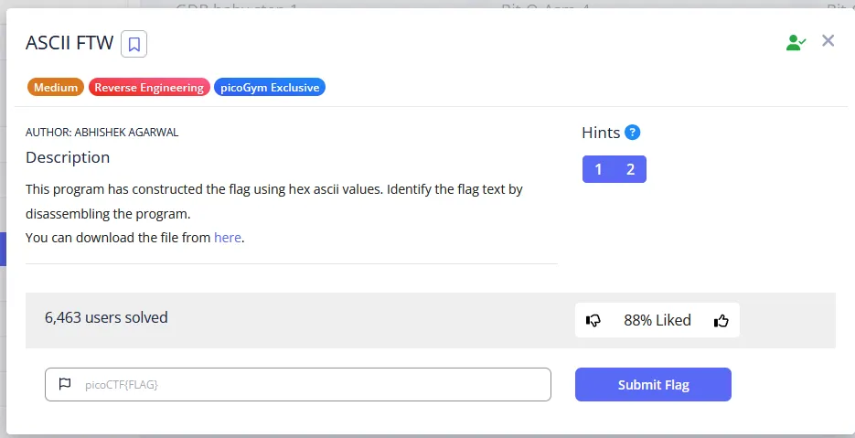Click the Description section heading
The width and height of the screenshot is (855, 438).
pos(68,157)
